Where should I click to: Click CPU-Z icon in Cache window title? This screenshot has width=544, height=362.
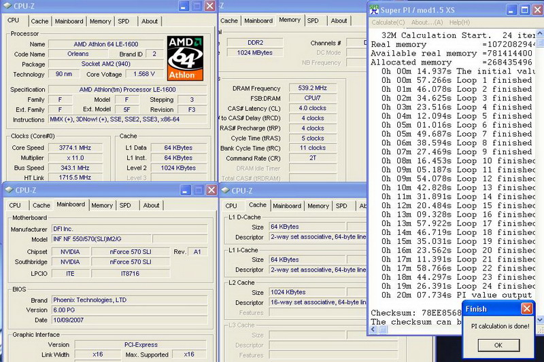226,190
